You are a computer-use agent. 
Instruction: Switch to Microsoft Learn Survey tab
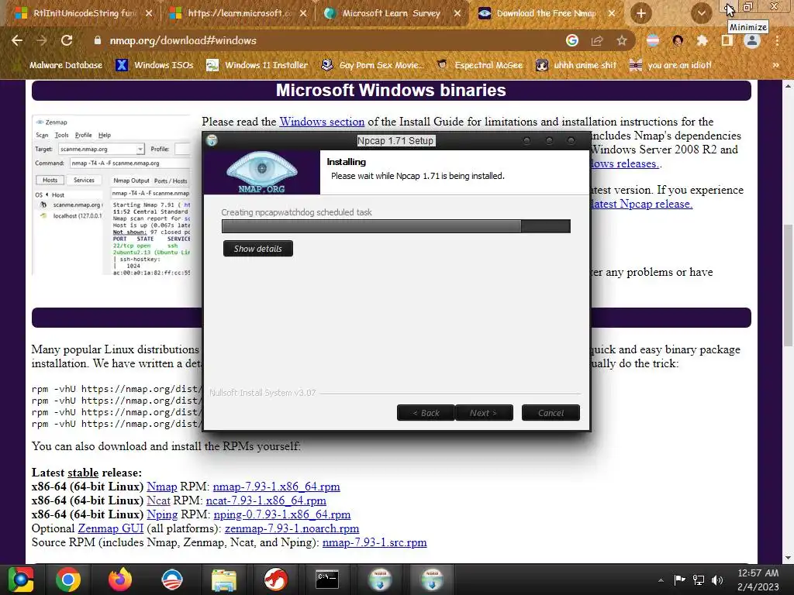pyautogui.click(x=392, y=13)
